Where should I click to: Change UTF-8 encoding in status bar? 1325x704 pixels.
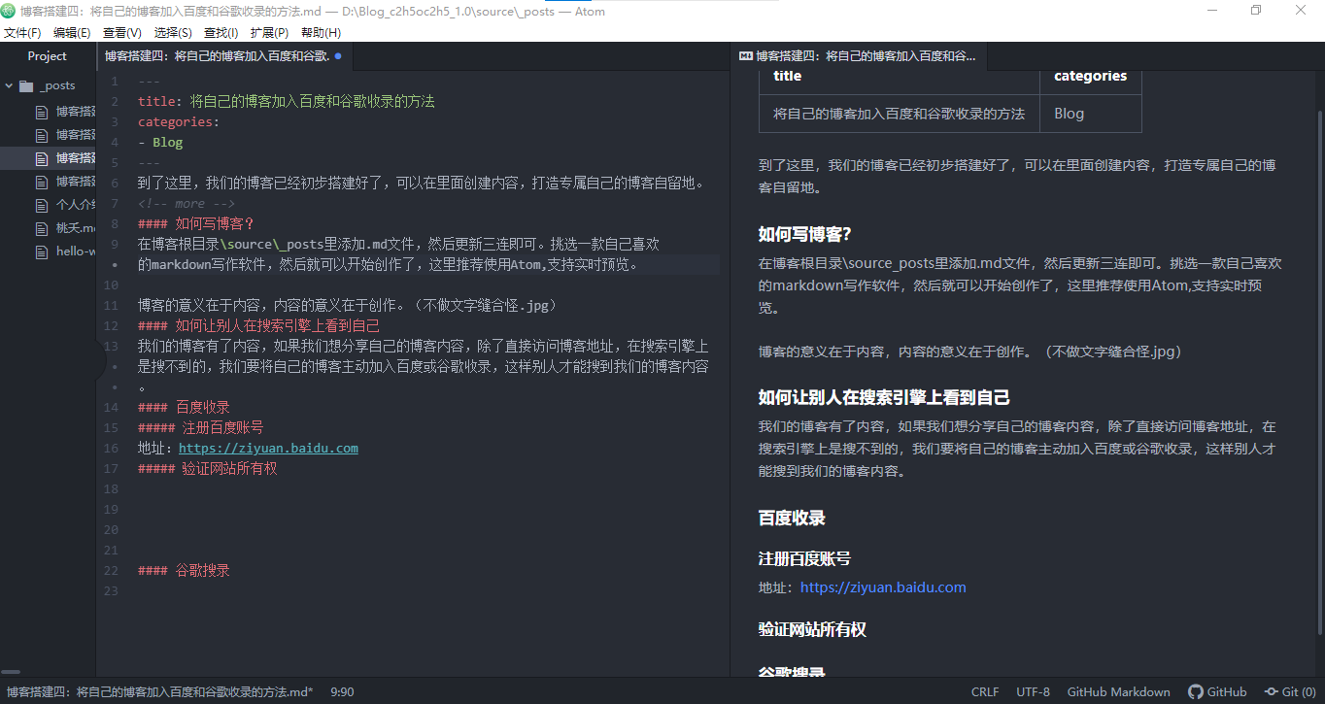click(x=1033, y=692)
